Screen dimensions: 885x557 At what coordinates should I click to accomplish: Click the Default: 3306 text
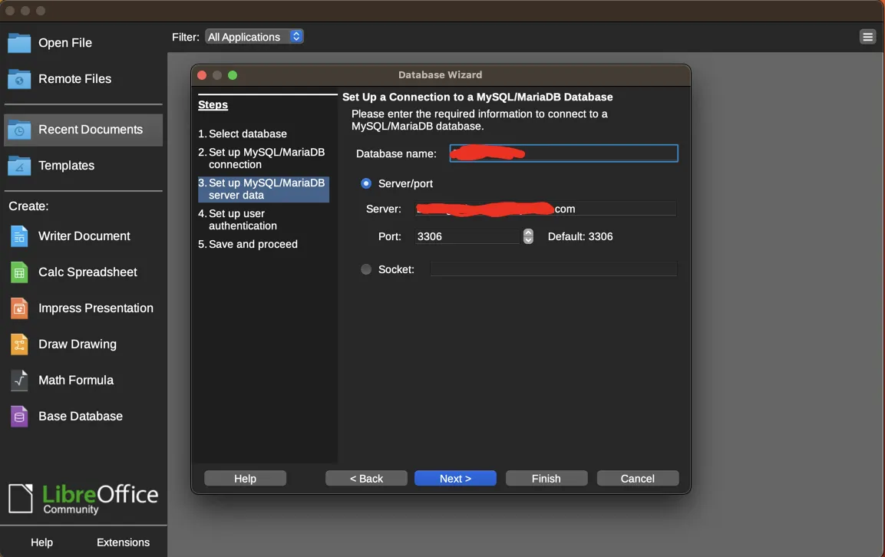pos(580,236)
